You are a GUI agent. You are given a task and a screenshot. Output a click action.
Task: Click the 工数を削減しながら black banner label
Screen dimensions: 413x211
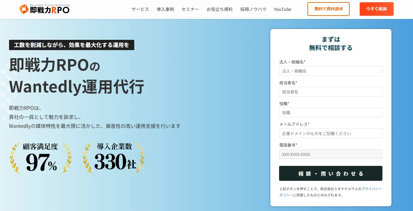(x=71, y=45)
